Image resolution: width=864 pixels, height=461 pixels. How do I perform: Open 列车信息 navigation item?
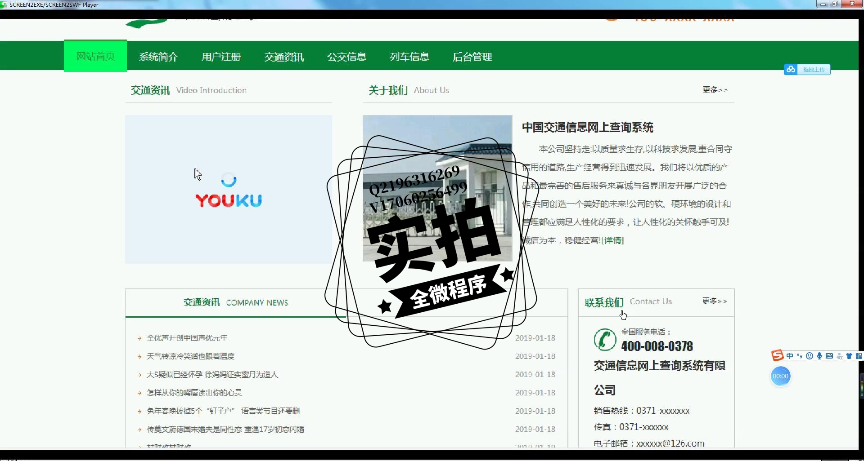409,57
